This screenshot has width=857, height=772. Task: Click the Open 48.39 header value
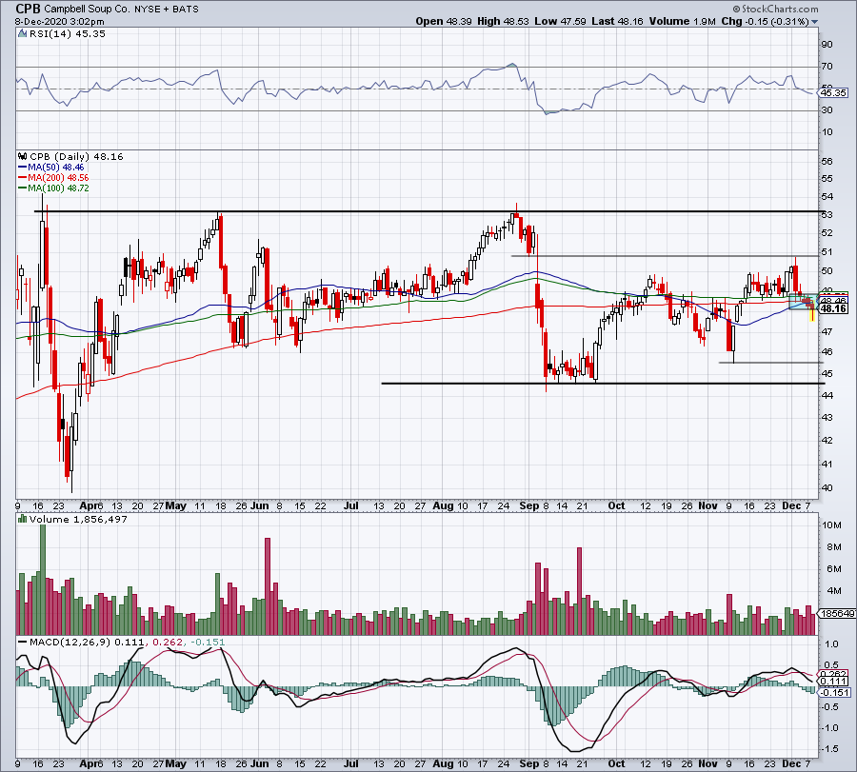coord(443,21)
